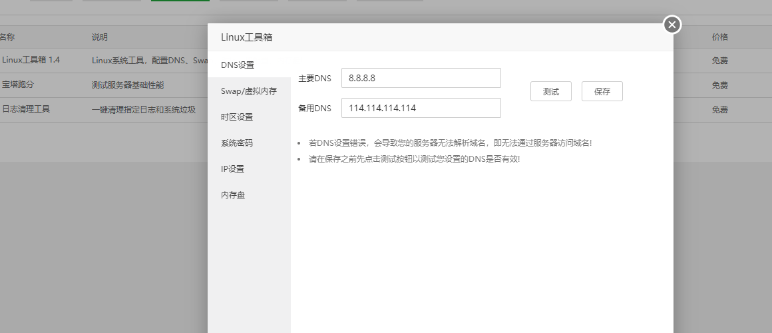Select the 日志清理工具 row in background list

tap(26, 109)
